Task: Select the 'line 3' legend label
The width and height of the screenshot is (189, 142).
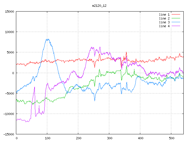Action: pyautogui.click(x=164, y=22)
